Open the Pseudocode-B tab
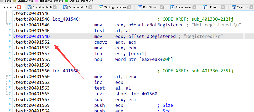The height and width of the screenshot is (112, 254). (x=42, y=7)
